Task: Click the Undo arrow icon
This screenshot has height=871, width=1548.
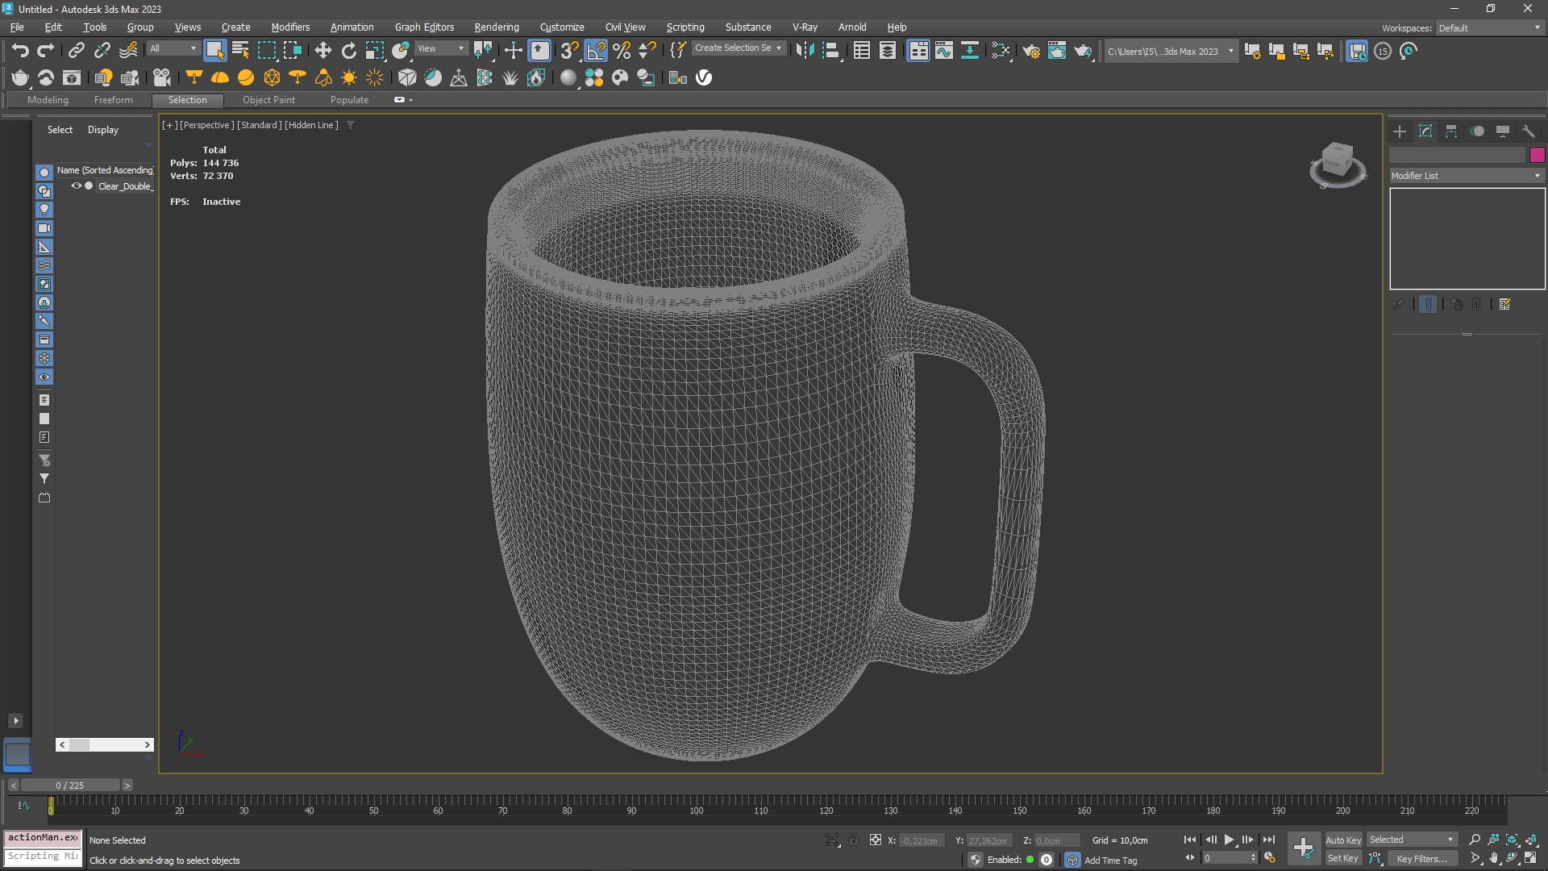Action: point(19,51)
